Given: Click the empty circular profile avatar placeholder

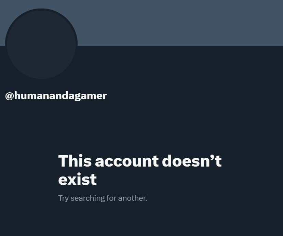Looking at the screenshot, I should click(x=41, y=44).
